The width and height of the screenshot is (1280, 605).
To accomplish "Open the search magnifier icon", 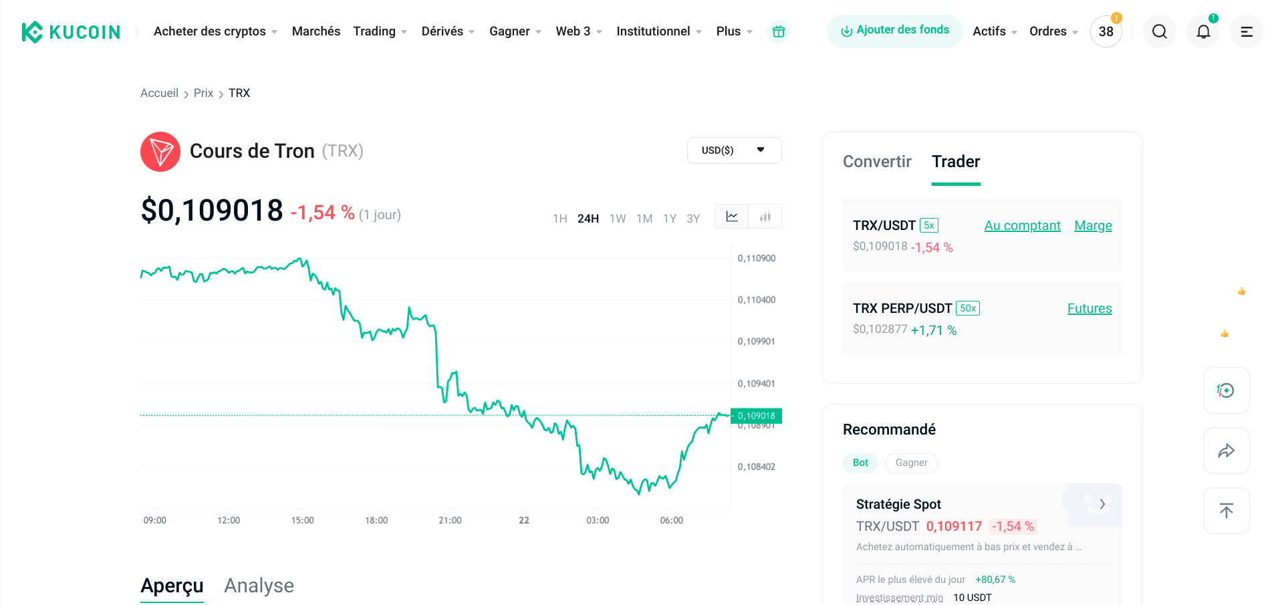I will 1160,31.
